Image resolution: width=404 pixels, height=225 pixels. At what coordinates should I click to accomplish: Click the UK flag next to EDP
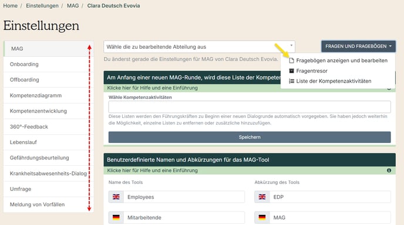click(x=262, y=197)
